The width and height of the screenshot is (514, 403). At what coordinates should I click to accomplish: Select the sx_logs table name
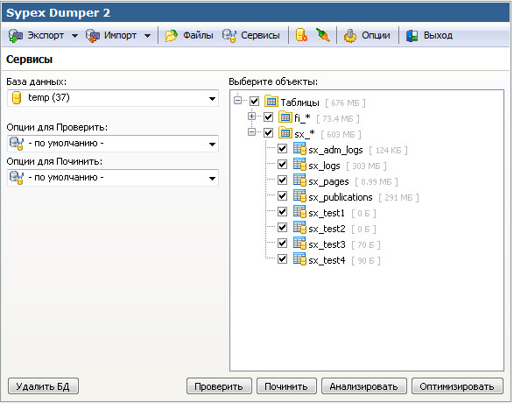pyautogui.click(x=324, y=166)
